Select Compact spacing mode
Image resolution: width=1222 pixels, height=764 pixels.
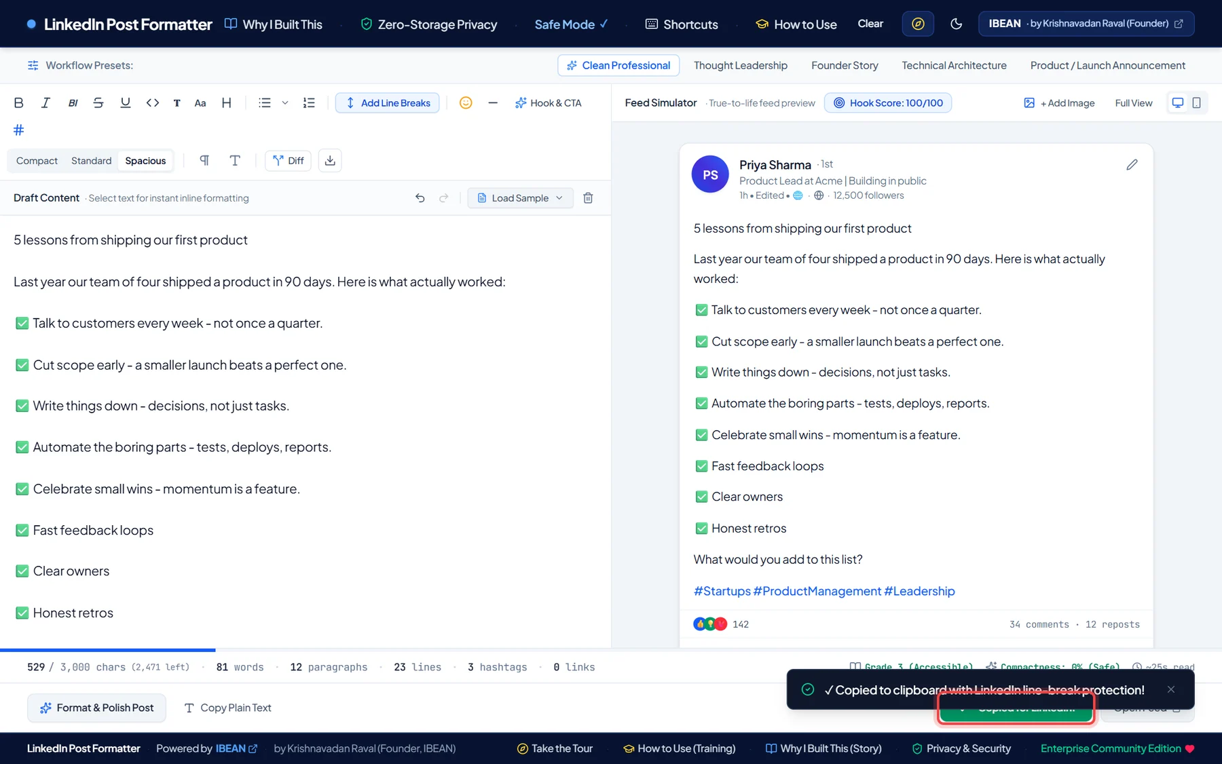pyautogui.click(x=37, y=161)
